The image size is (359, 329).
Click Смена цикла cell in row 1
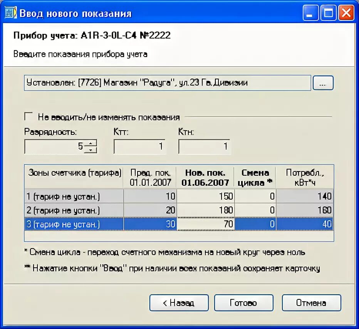pyautogui.click(x=255, y=196)
